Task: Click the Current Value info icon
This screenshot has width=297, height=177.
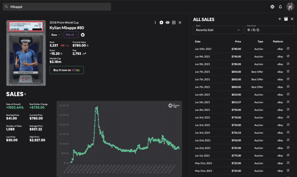Action: (88, 46)
